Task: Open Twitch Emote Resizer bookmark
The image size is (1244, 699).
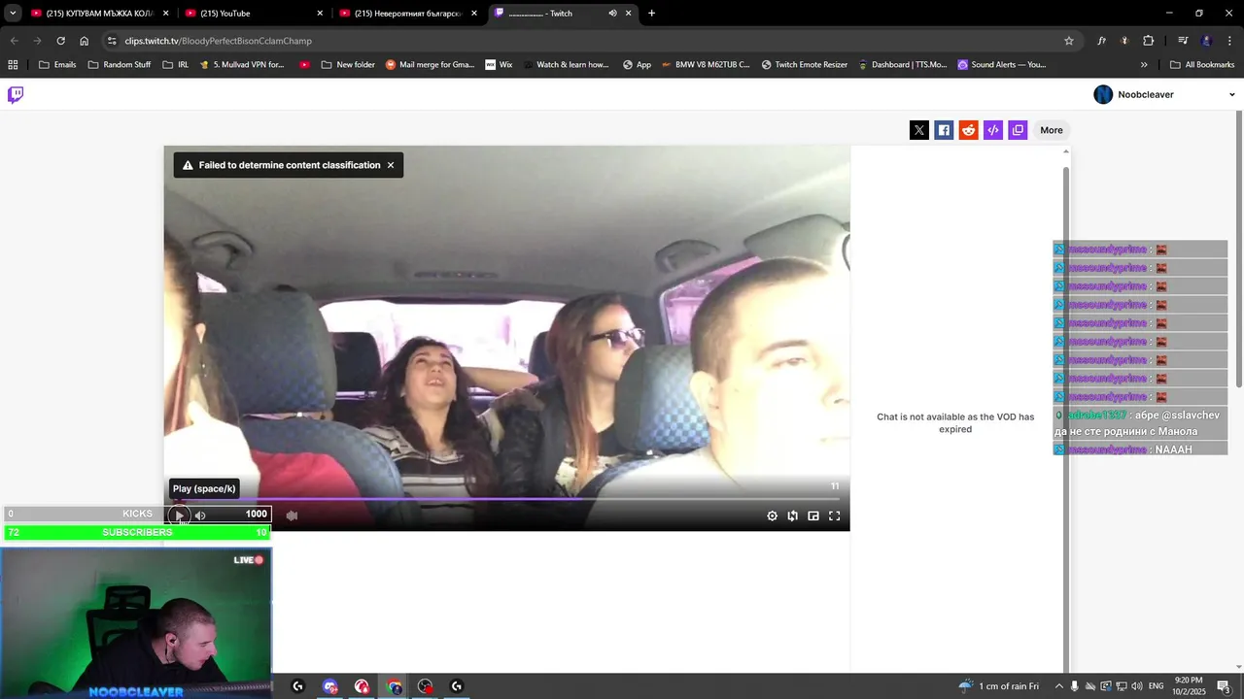Action: [x=804, y=65]
